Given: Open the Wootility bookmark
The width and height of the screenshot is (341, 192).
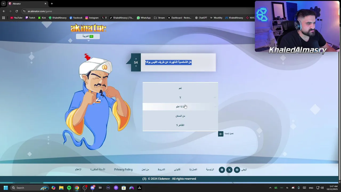Looking at the screenshot, I should pos(216,18).
